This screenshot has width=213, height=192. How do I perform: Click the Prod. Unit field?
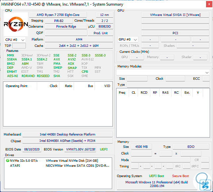pos(101,33)
